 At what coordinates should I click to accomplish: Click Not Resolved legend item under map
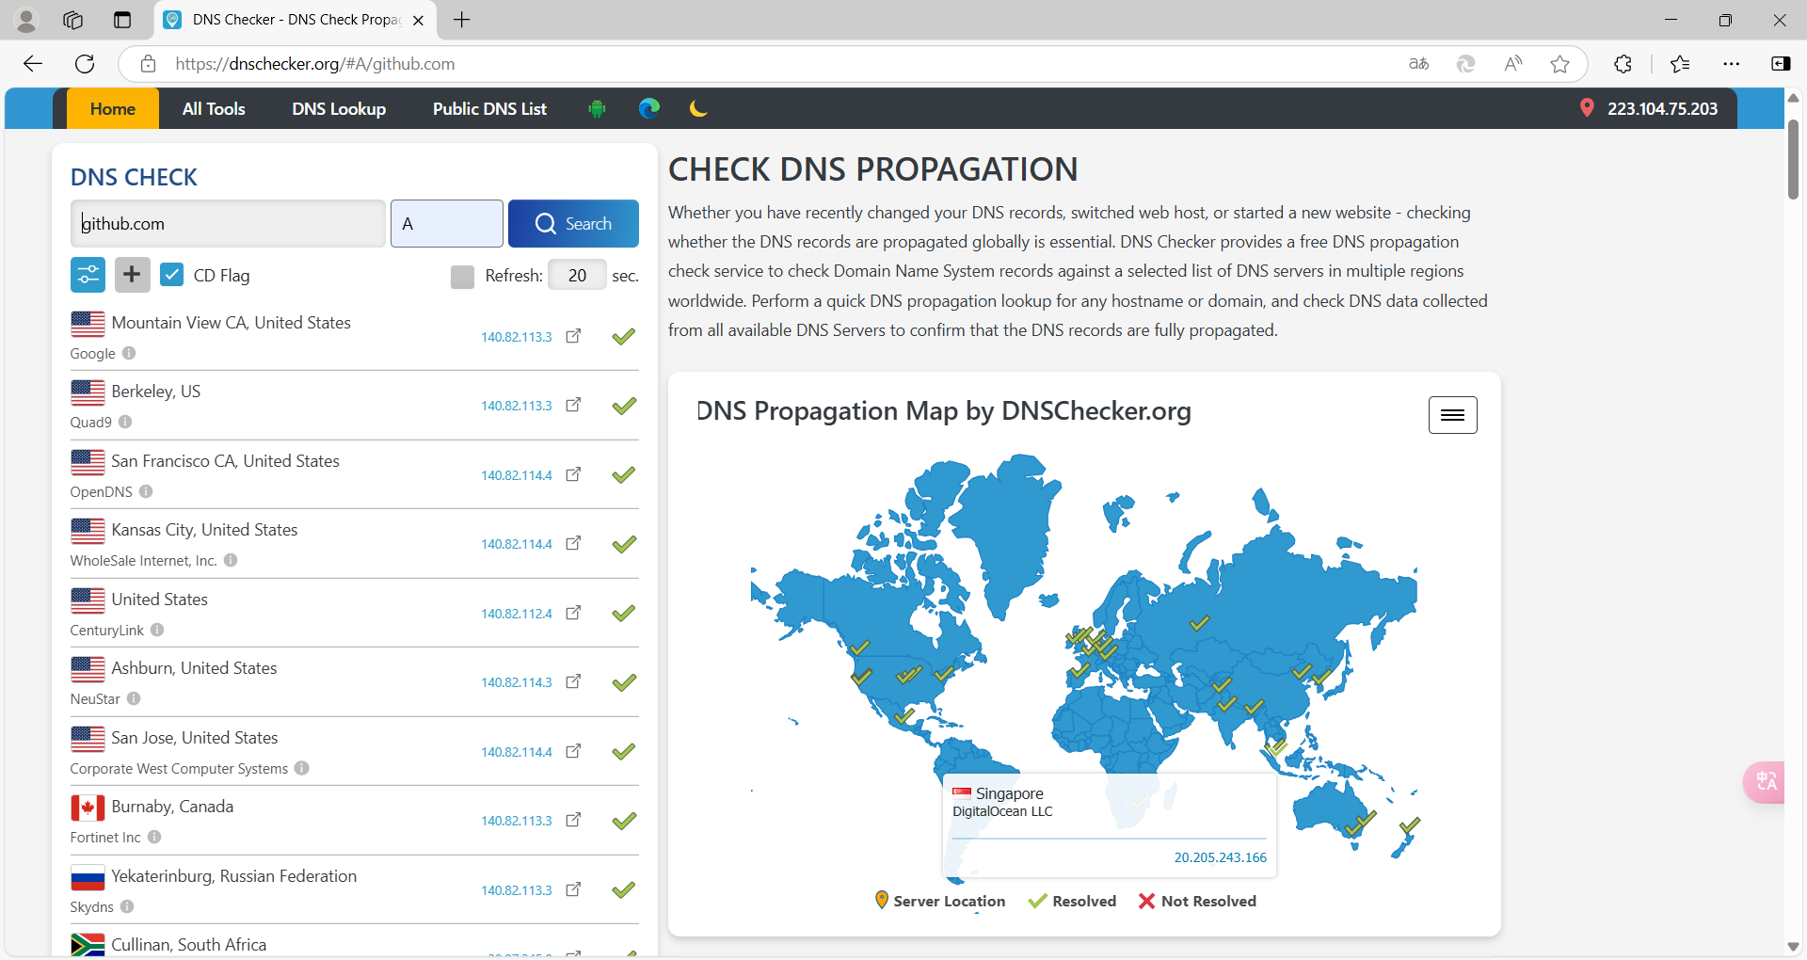pos(1197,901)
